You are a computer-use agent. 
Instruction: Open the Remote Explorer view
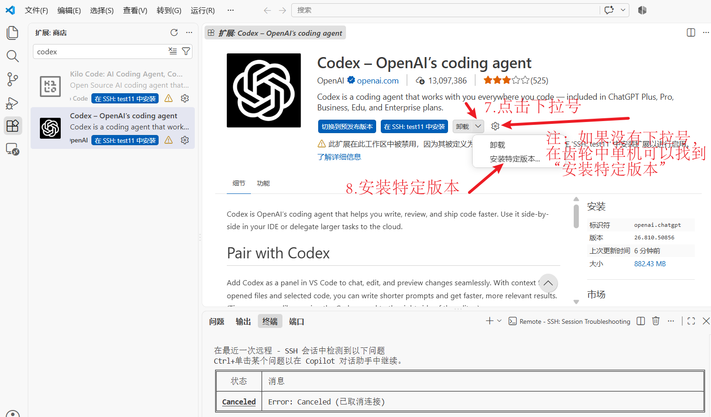[x=13, y=149]
